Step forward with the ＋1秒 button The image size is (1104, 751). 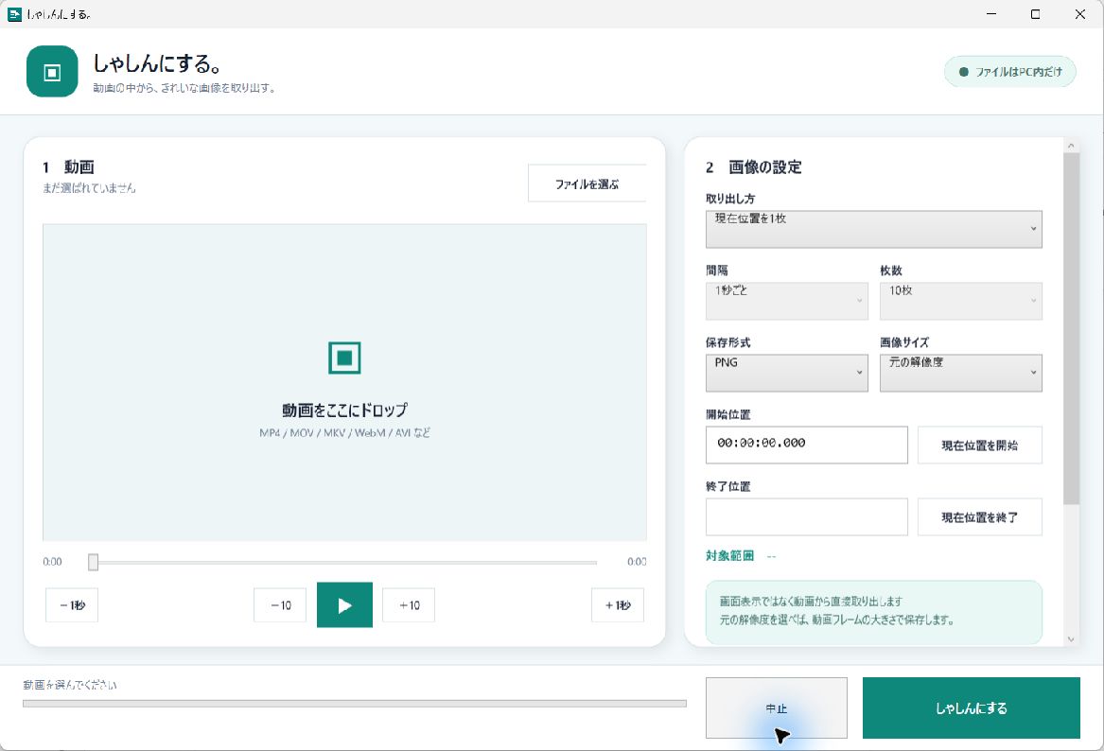pyautogui.click(x=618, y=605)
